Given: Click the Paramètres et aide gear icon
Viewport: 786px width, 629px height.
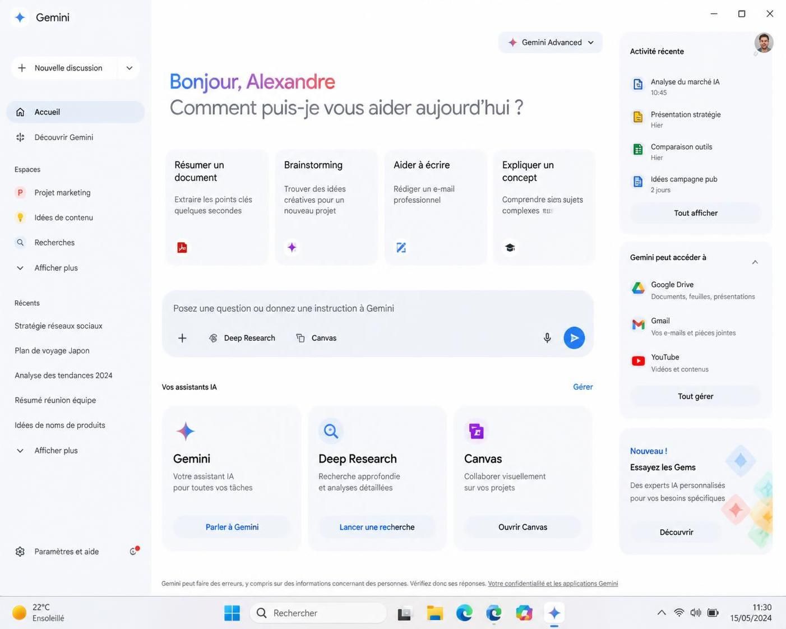Looking at the screenshot, I should coord(20,552).
